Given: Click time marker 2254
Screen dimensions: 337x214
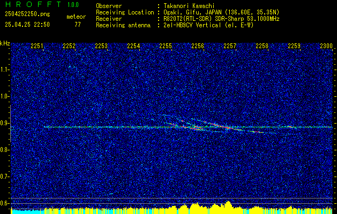Looking at the screenshot, I should (133, 46).
